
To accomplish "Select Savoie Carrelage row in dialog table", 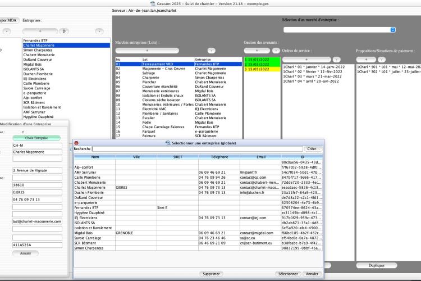I will coord(198,238).
